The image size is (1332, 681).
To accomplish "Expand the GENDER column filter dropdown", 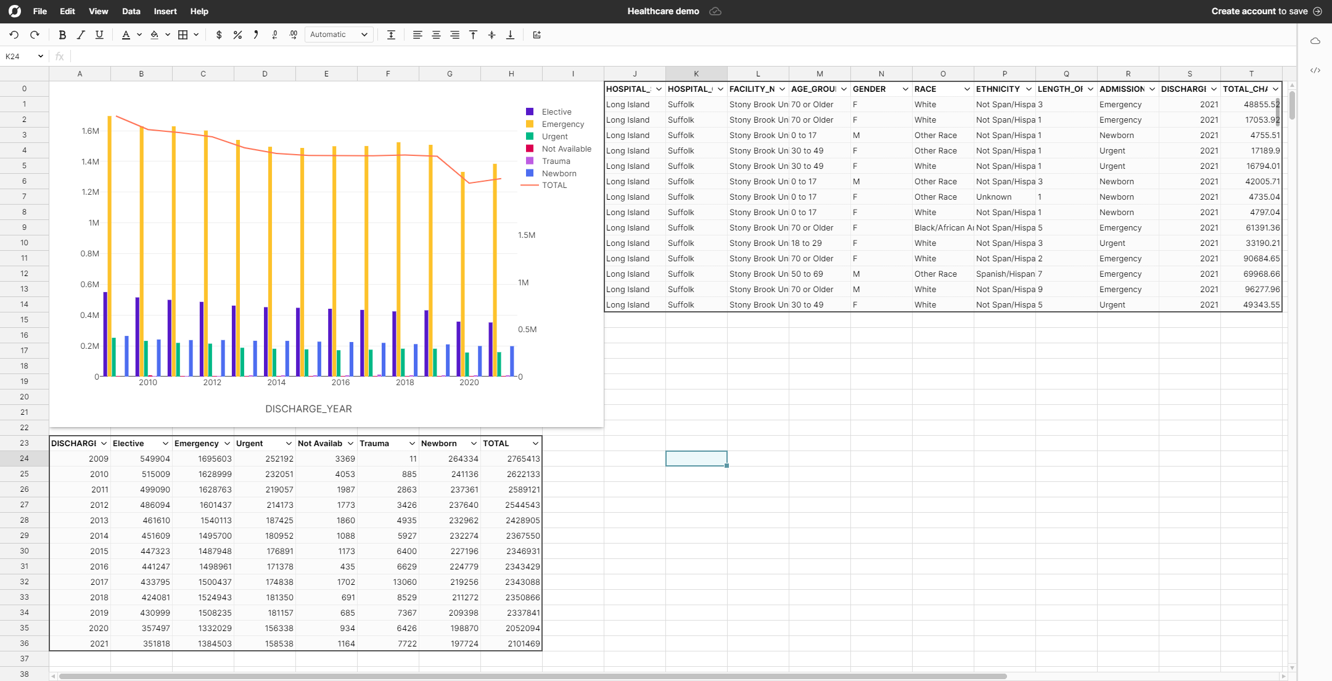I will (x=905, y=89).
